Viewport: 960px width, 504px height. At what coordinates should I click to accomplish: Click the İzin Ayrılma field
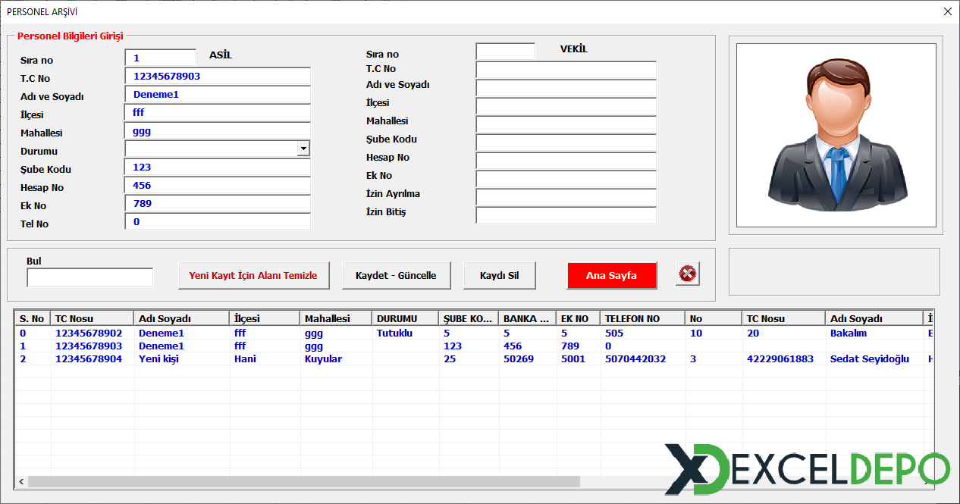[x=566, y=197]
